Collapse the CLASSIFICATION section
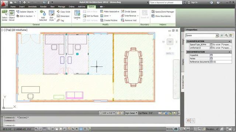The height and width of the screenshot is (132, 236). click(229, 41)
